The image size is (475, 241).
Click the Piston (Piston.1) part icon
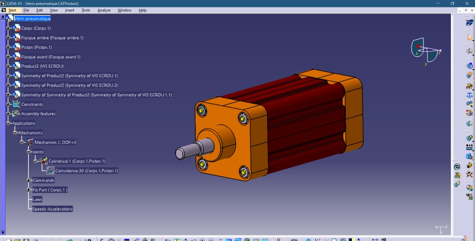coord(16,47)
